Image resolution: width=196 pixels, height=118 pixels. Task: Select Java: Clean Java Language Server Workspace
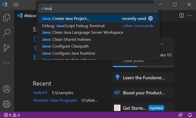tap(98, 32)
